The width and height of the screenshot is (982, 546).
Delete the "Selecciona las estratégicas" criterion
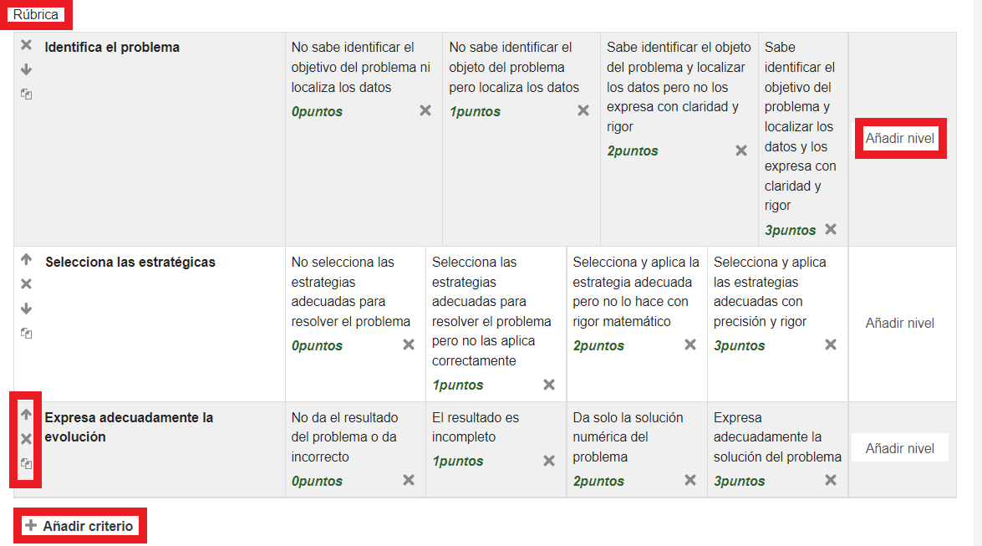(x=26, y=284)
